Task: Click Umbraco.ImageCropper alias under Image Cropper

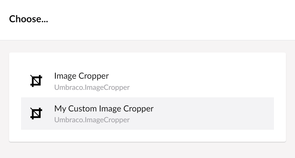Action: tap(92, 88)
